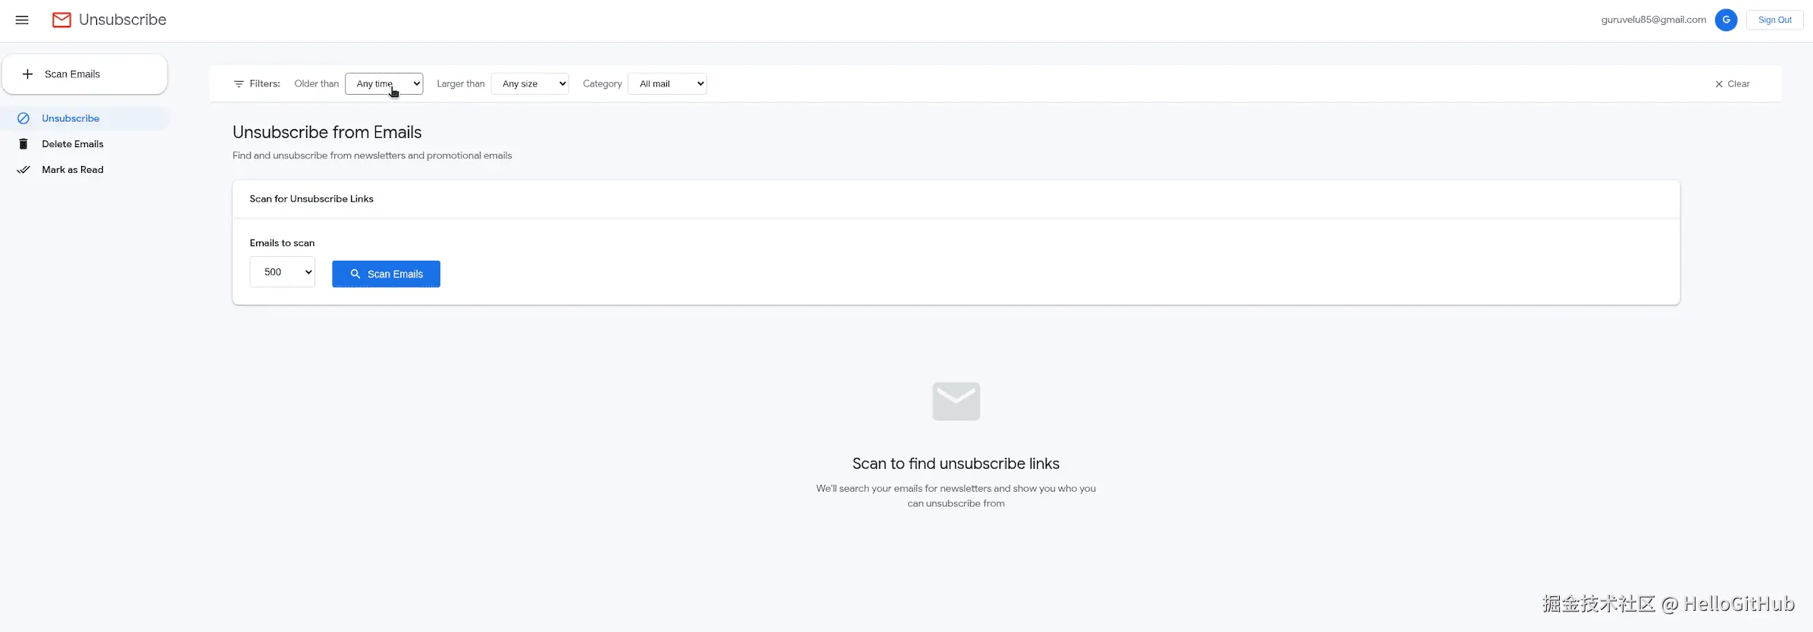Click the guruvelu85@gmail.com account email
Image resolution: width=1813 pixels, height=632 pixels.
[1653, 20]
